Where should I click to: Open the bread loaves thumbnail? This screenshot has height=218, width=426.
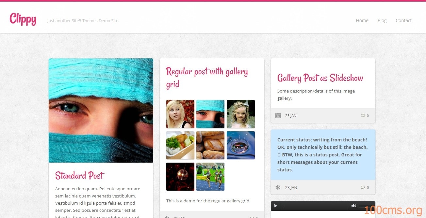tap(210, 145)
